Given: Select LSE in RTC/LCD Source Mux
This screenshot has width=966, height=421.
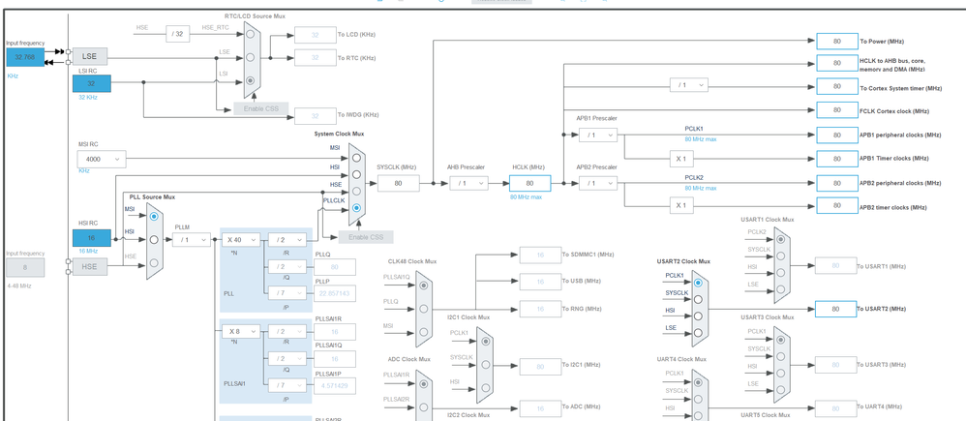Looking at the screenshot, I should pos(250,57).
